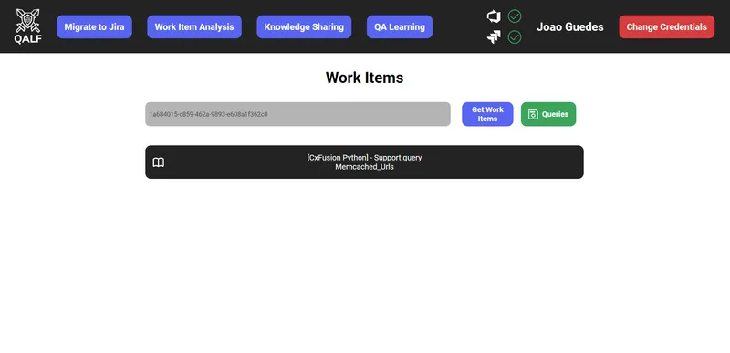Click the Work Items heading
This screenshot has height=353, width=730.
pos(364,78)
